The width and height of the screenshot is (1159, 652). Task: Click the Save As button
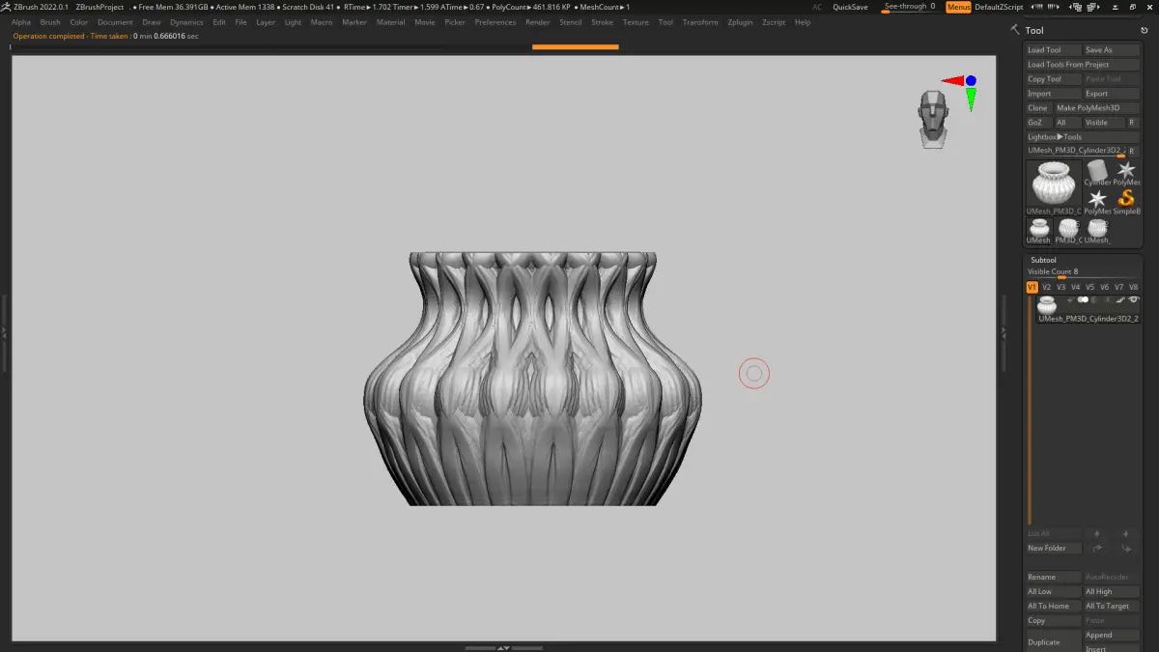click(x=1112, y=50)
